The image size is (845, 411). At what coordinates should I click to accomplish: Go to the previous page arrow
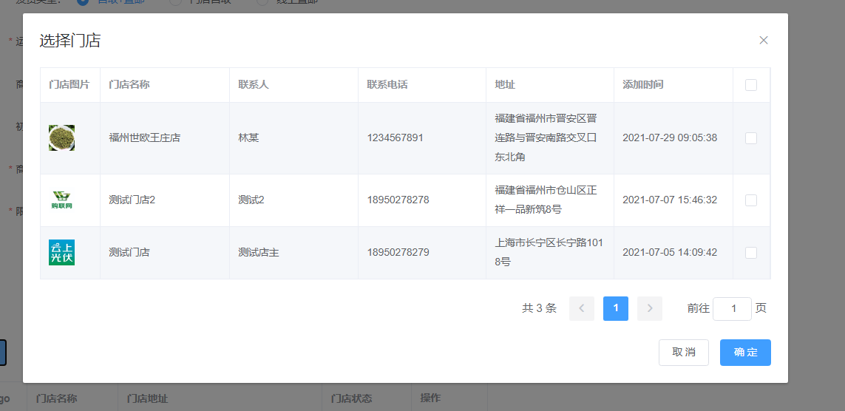582,308
